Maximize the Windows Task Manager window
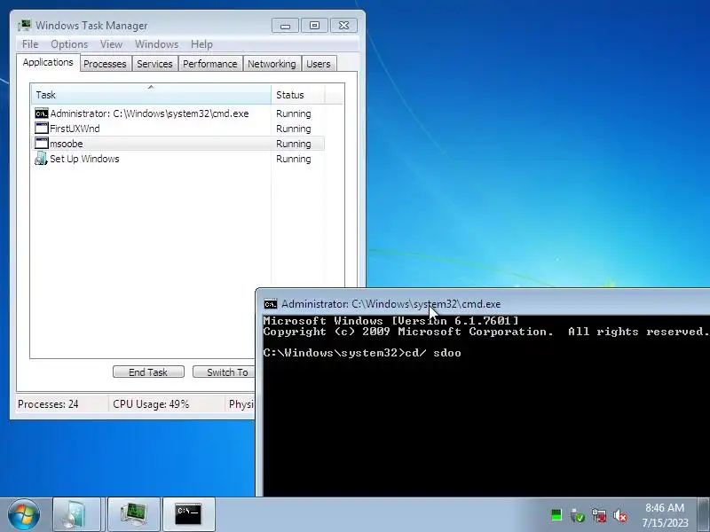 (314, 26)
